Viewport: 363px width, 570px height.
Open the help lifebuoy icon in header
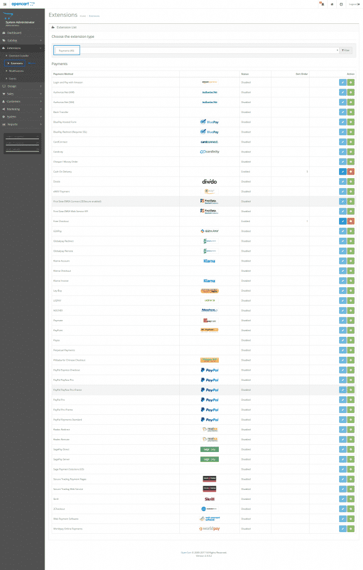point(341,4)
